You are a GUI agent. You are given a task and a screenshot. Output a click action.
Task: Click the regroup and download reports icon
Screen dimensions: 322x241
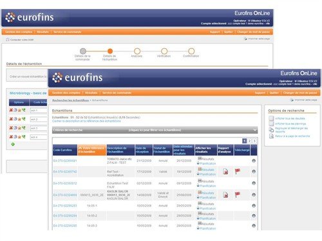coord(271,130)
